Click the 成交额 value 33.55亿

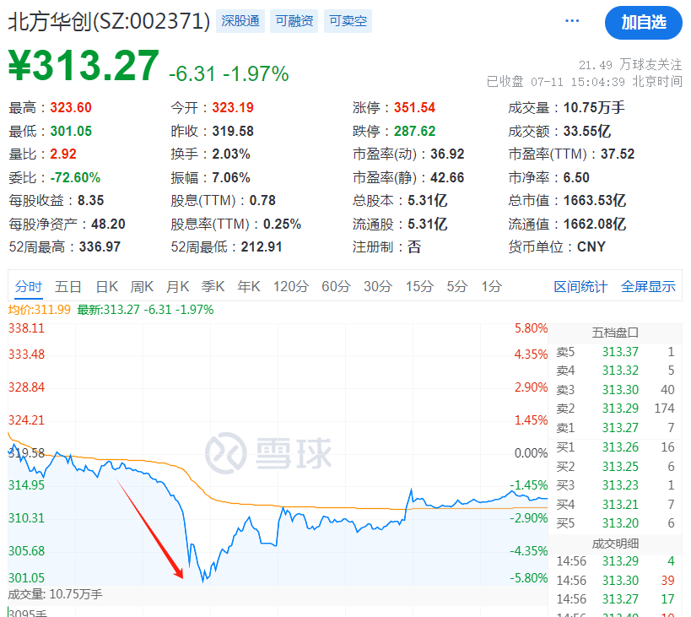pyautogui.click(x=587, y=131)
